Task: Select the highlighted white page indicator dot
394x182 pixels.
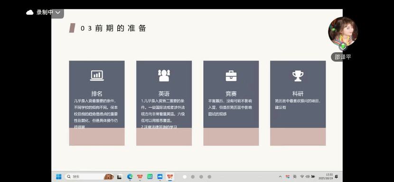Action: pyautogui.click(x=185, y=177)
